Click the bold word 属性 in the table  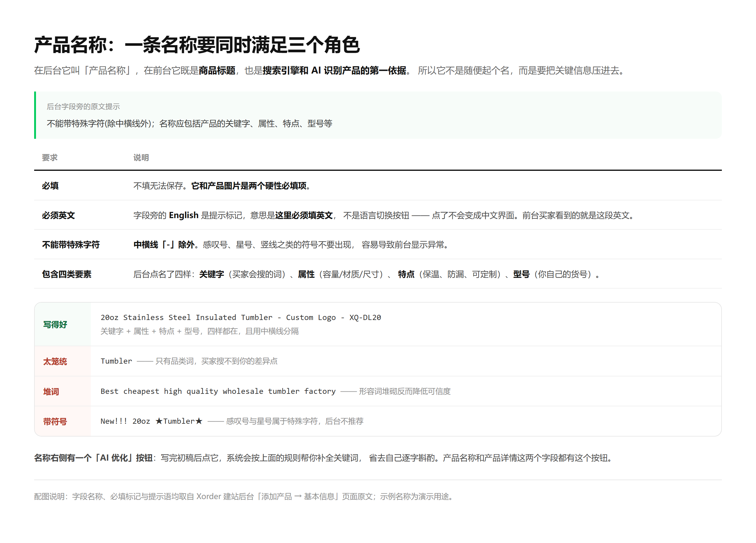(x=306, y=274)
